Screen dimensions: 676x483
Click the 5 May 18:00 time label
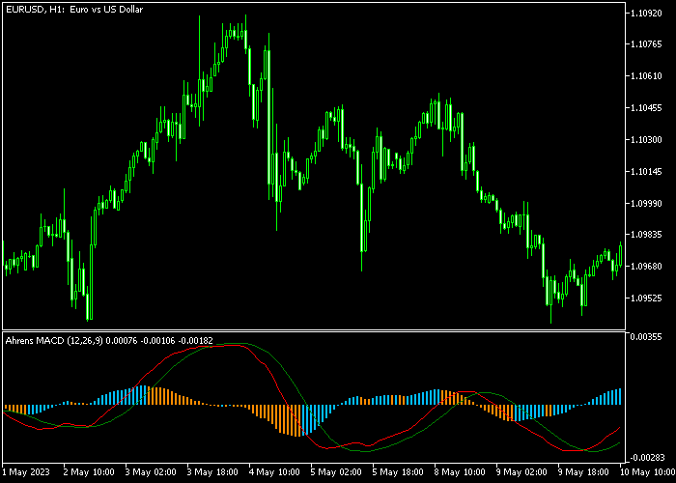tap(398, 472)
